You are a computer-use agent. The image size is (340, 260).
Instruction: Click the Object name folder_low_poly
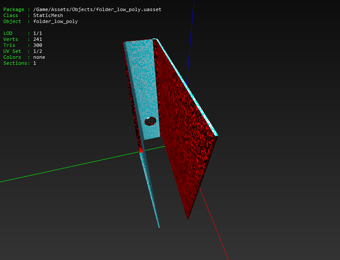click(x=55, y=21)
